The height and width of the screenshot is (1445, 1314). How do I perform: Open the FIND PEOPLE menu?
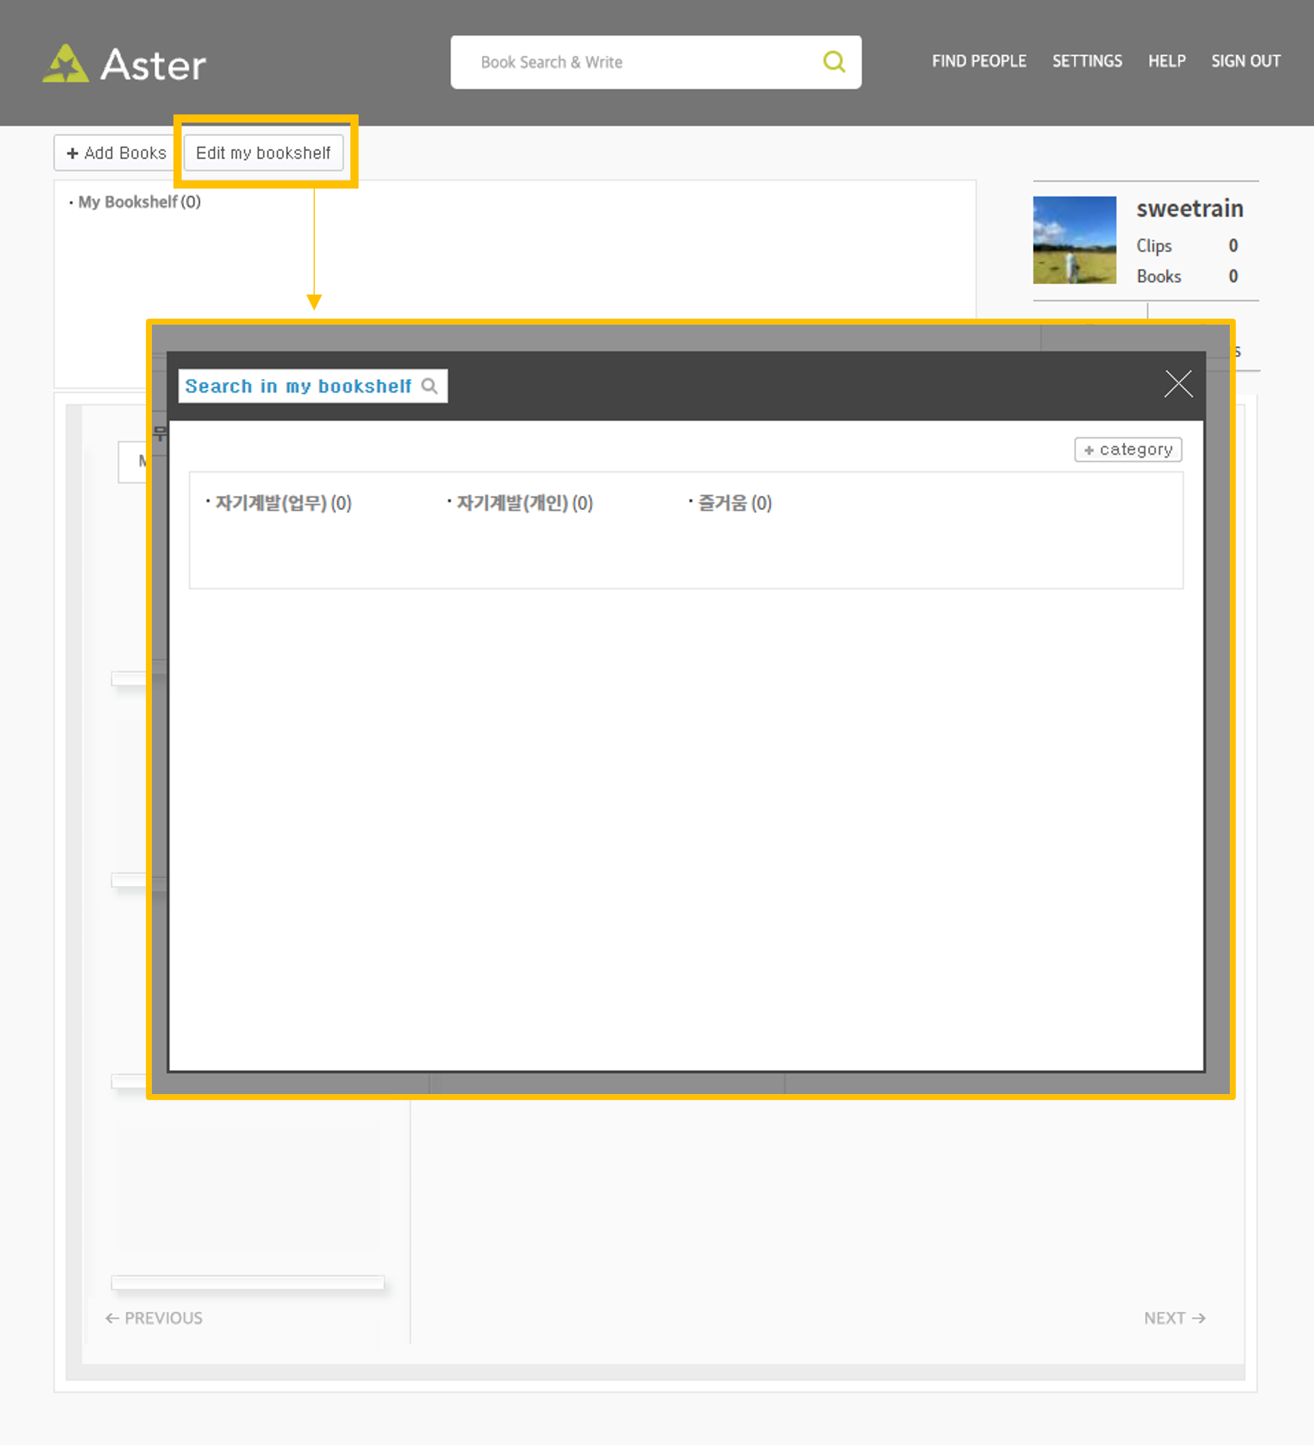tap(979, 62)
